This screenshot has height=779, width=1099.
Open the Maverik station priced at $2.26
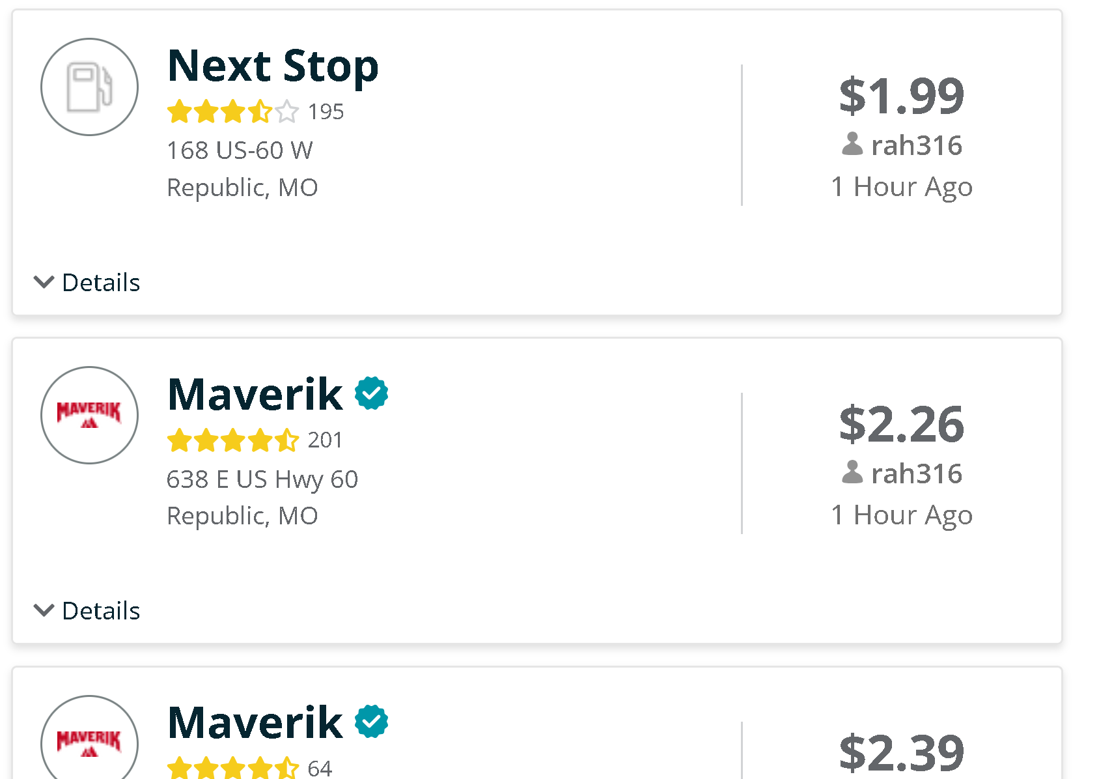255,395
